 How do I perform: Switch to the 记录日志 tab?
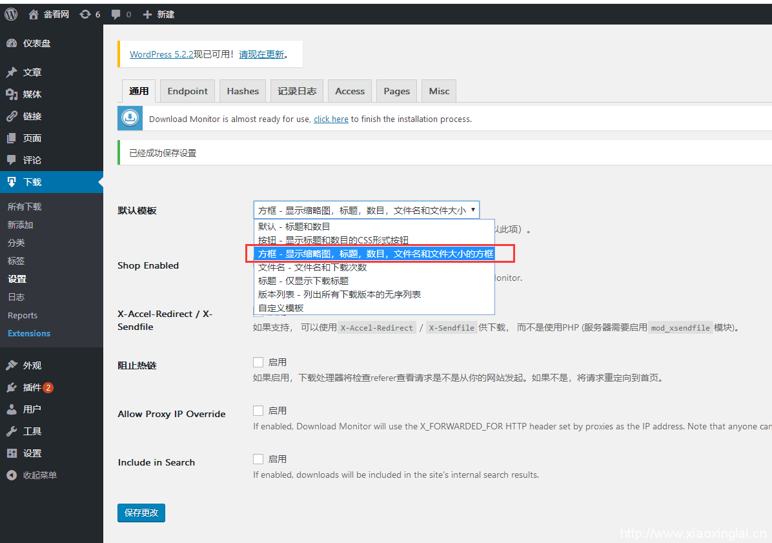[x=297, y=91]
